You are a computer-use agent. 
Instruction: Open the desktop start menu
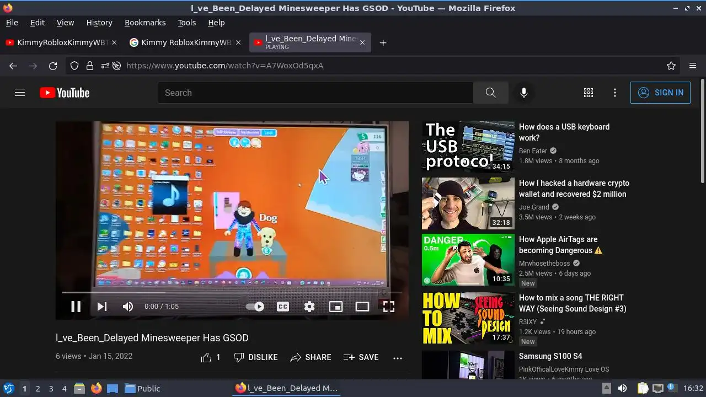[8, 388]
